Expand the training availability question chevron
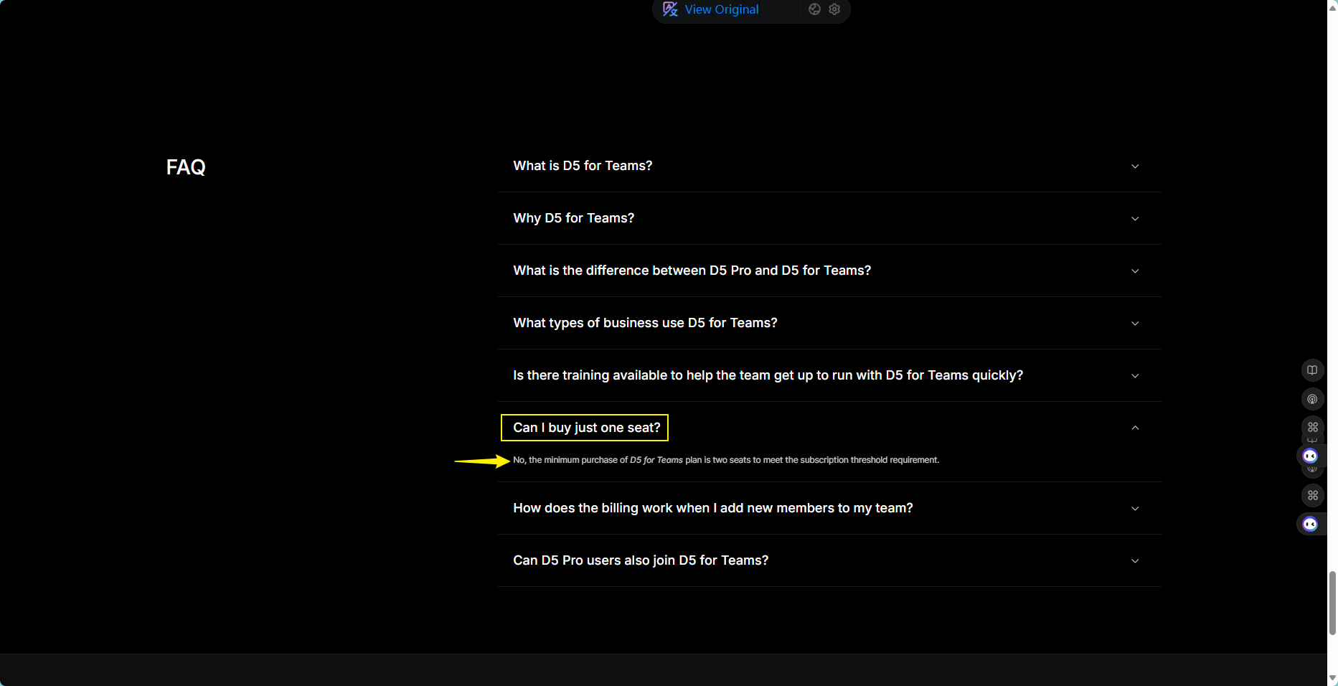This screenshot has width=1338, height=686. coord(1135,376)
